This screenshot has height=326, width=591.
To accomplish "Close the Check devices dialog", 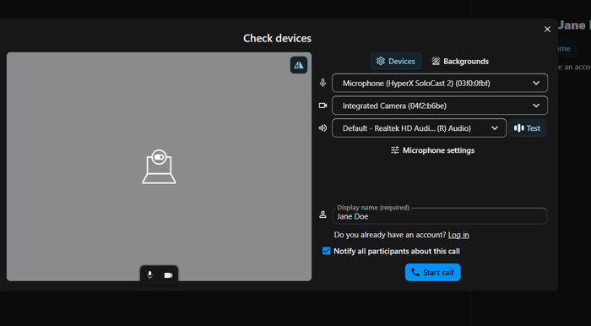I will pyautogui.click(x=547, y=30).
